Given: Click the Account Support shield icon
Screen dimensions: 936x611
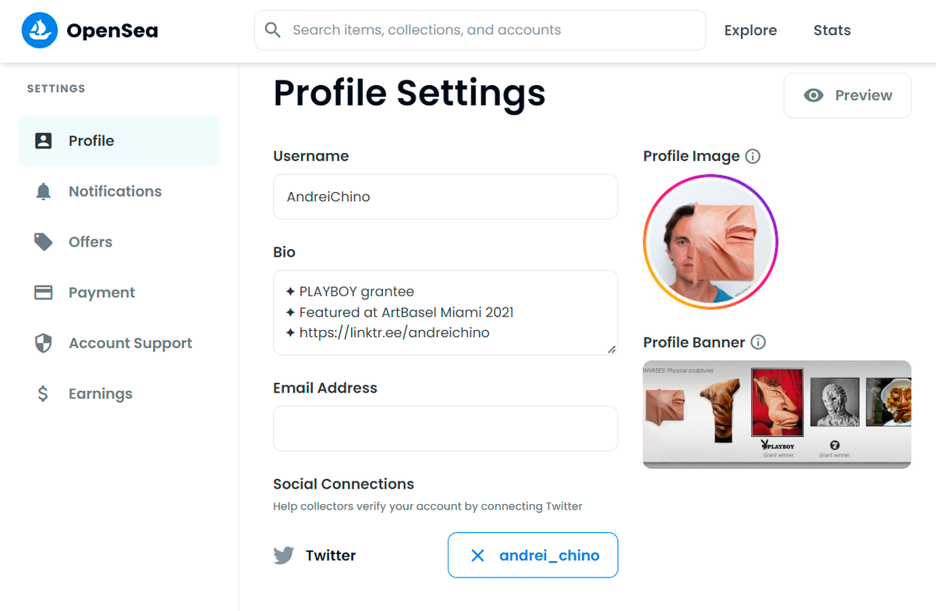Looking at the screenshot, I should tap(44, 343).
